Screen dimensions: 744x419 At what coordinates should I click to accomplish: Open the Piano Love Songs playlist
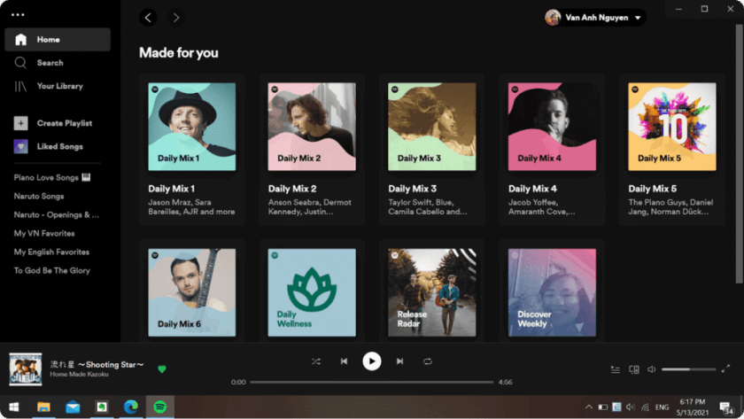coord(51,177)
